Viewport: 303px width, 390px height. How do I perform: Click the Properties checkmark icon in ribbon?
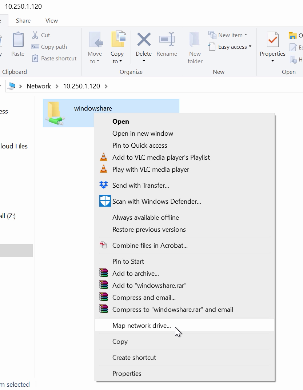point(273,40)
